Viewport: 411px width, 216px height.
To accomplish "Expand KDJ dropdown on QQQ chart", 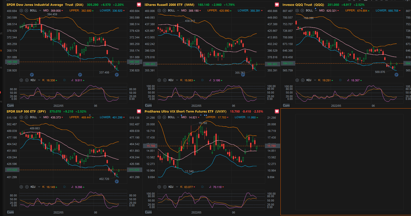I will point(315,80).
